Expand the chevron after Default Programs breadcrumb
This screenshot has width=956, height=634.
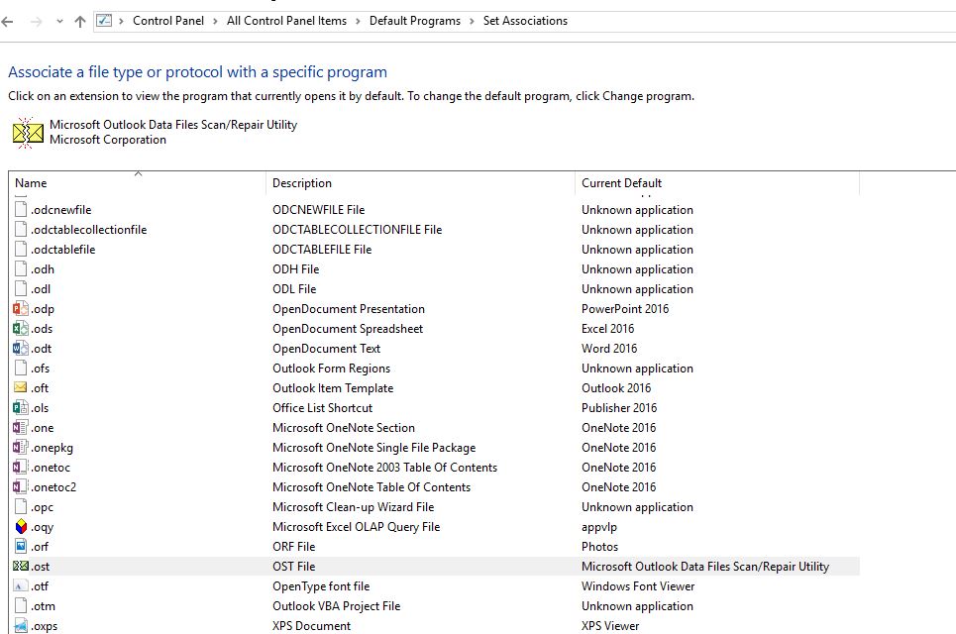point(472,22)
